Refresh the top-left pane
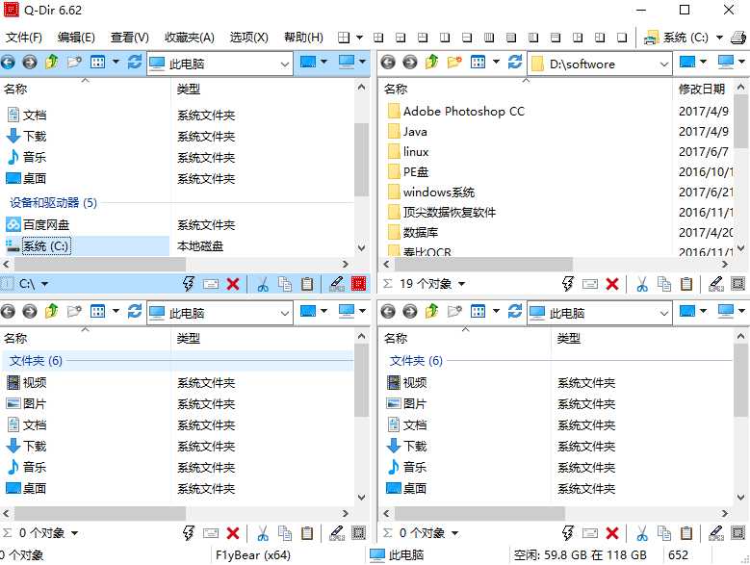The width and height of the screenshot is (750, 565). click(x=135, y=63)
